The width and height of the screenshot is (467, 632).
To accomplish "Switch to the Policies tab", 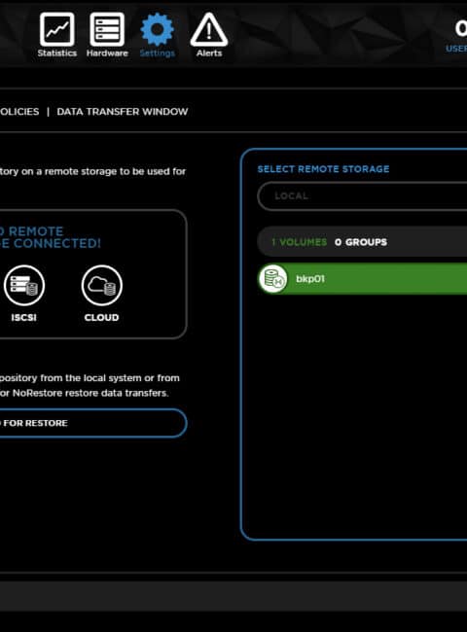I will (19, 112).
